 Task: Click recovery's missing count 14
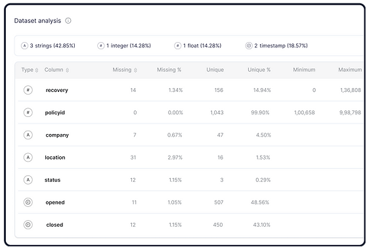133,90
